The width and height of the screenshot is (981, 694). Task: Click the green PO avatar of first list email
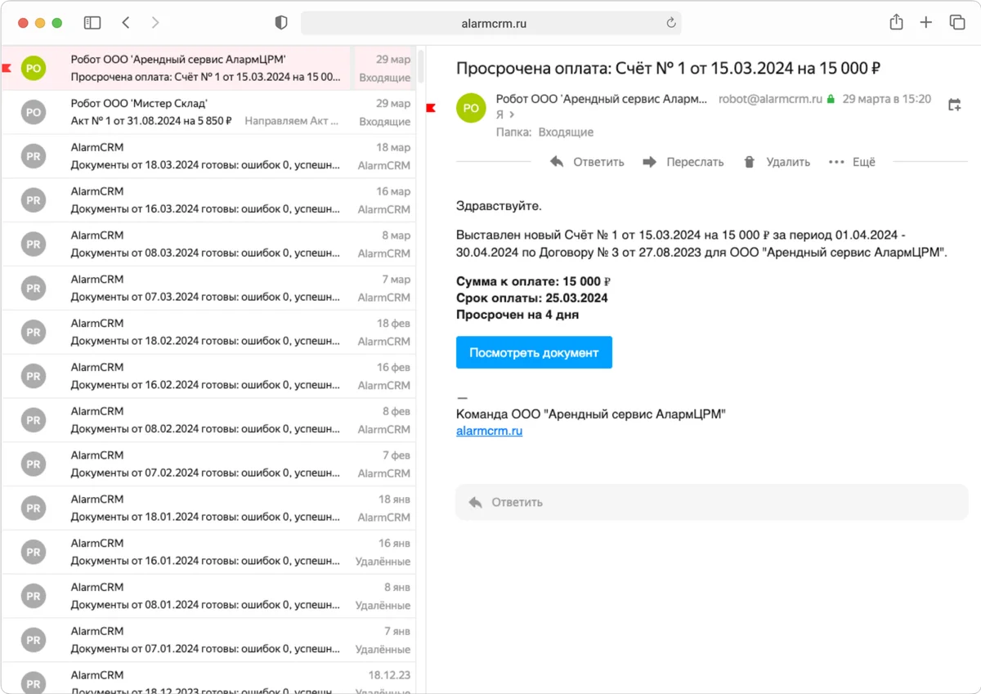(x=34, y=69)
